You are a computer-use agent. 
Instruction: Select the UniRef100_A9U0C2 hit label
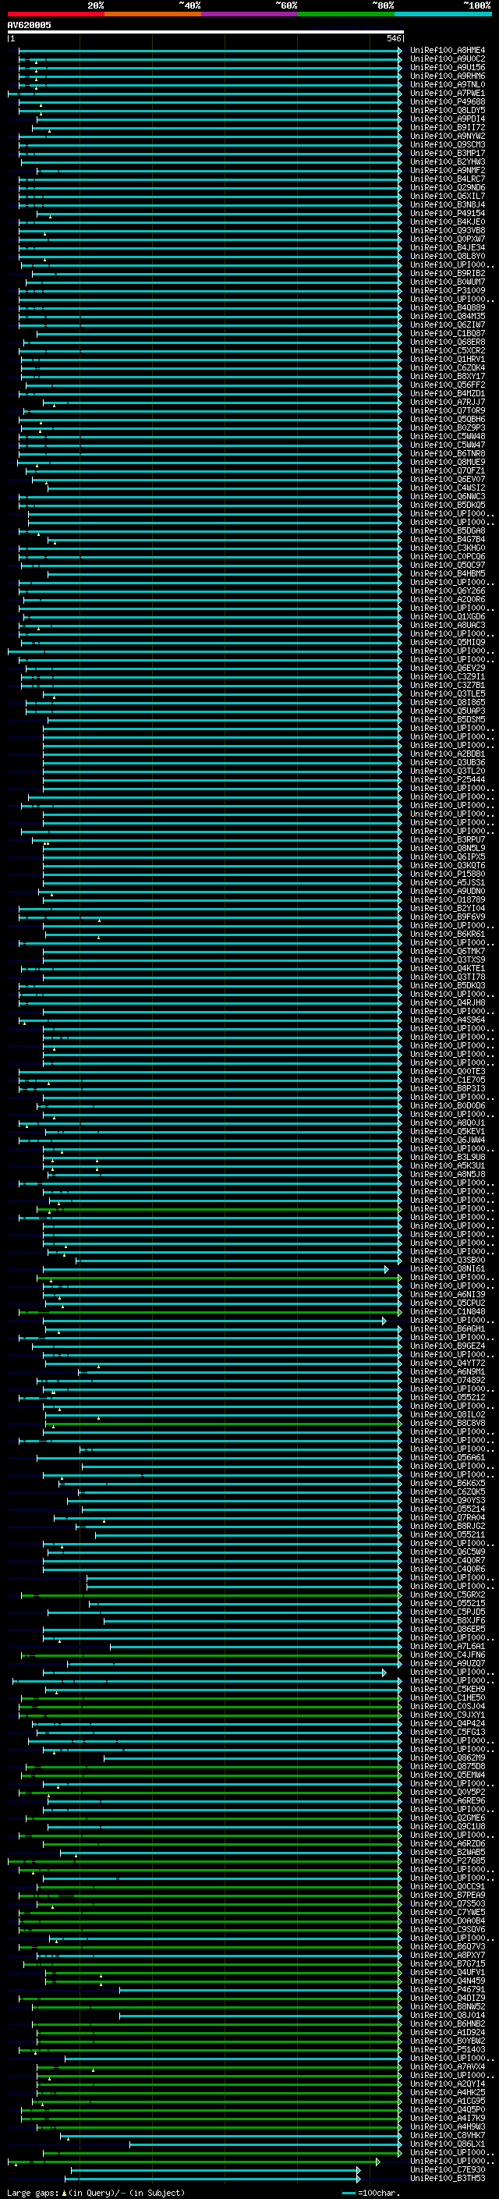[448, 59]
